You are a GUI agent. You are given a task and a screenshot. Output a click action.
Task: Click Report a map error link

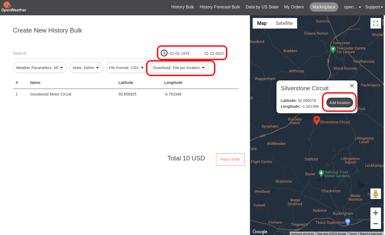tap(371, 233)
